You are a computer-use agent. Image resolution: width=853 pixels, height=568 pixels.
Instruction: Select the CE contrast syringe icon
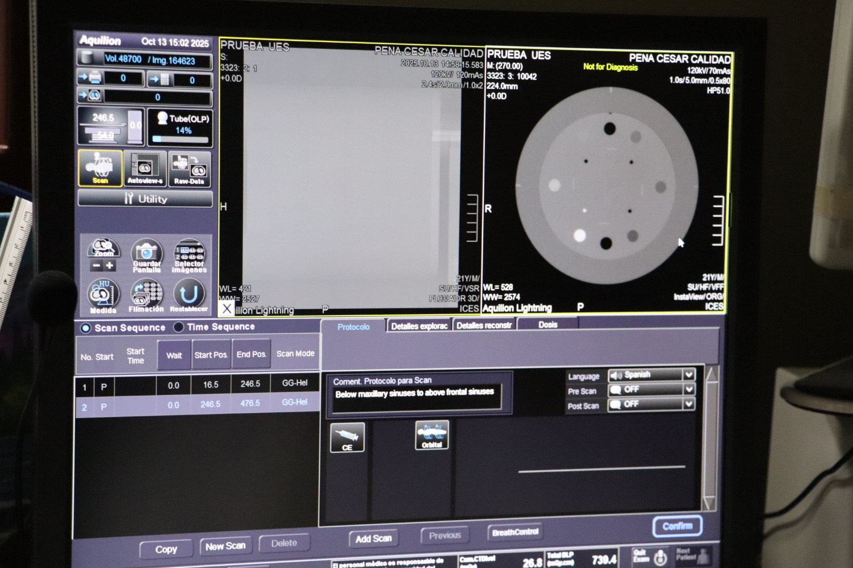347,437
